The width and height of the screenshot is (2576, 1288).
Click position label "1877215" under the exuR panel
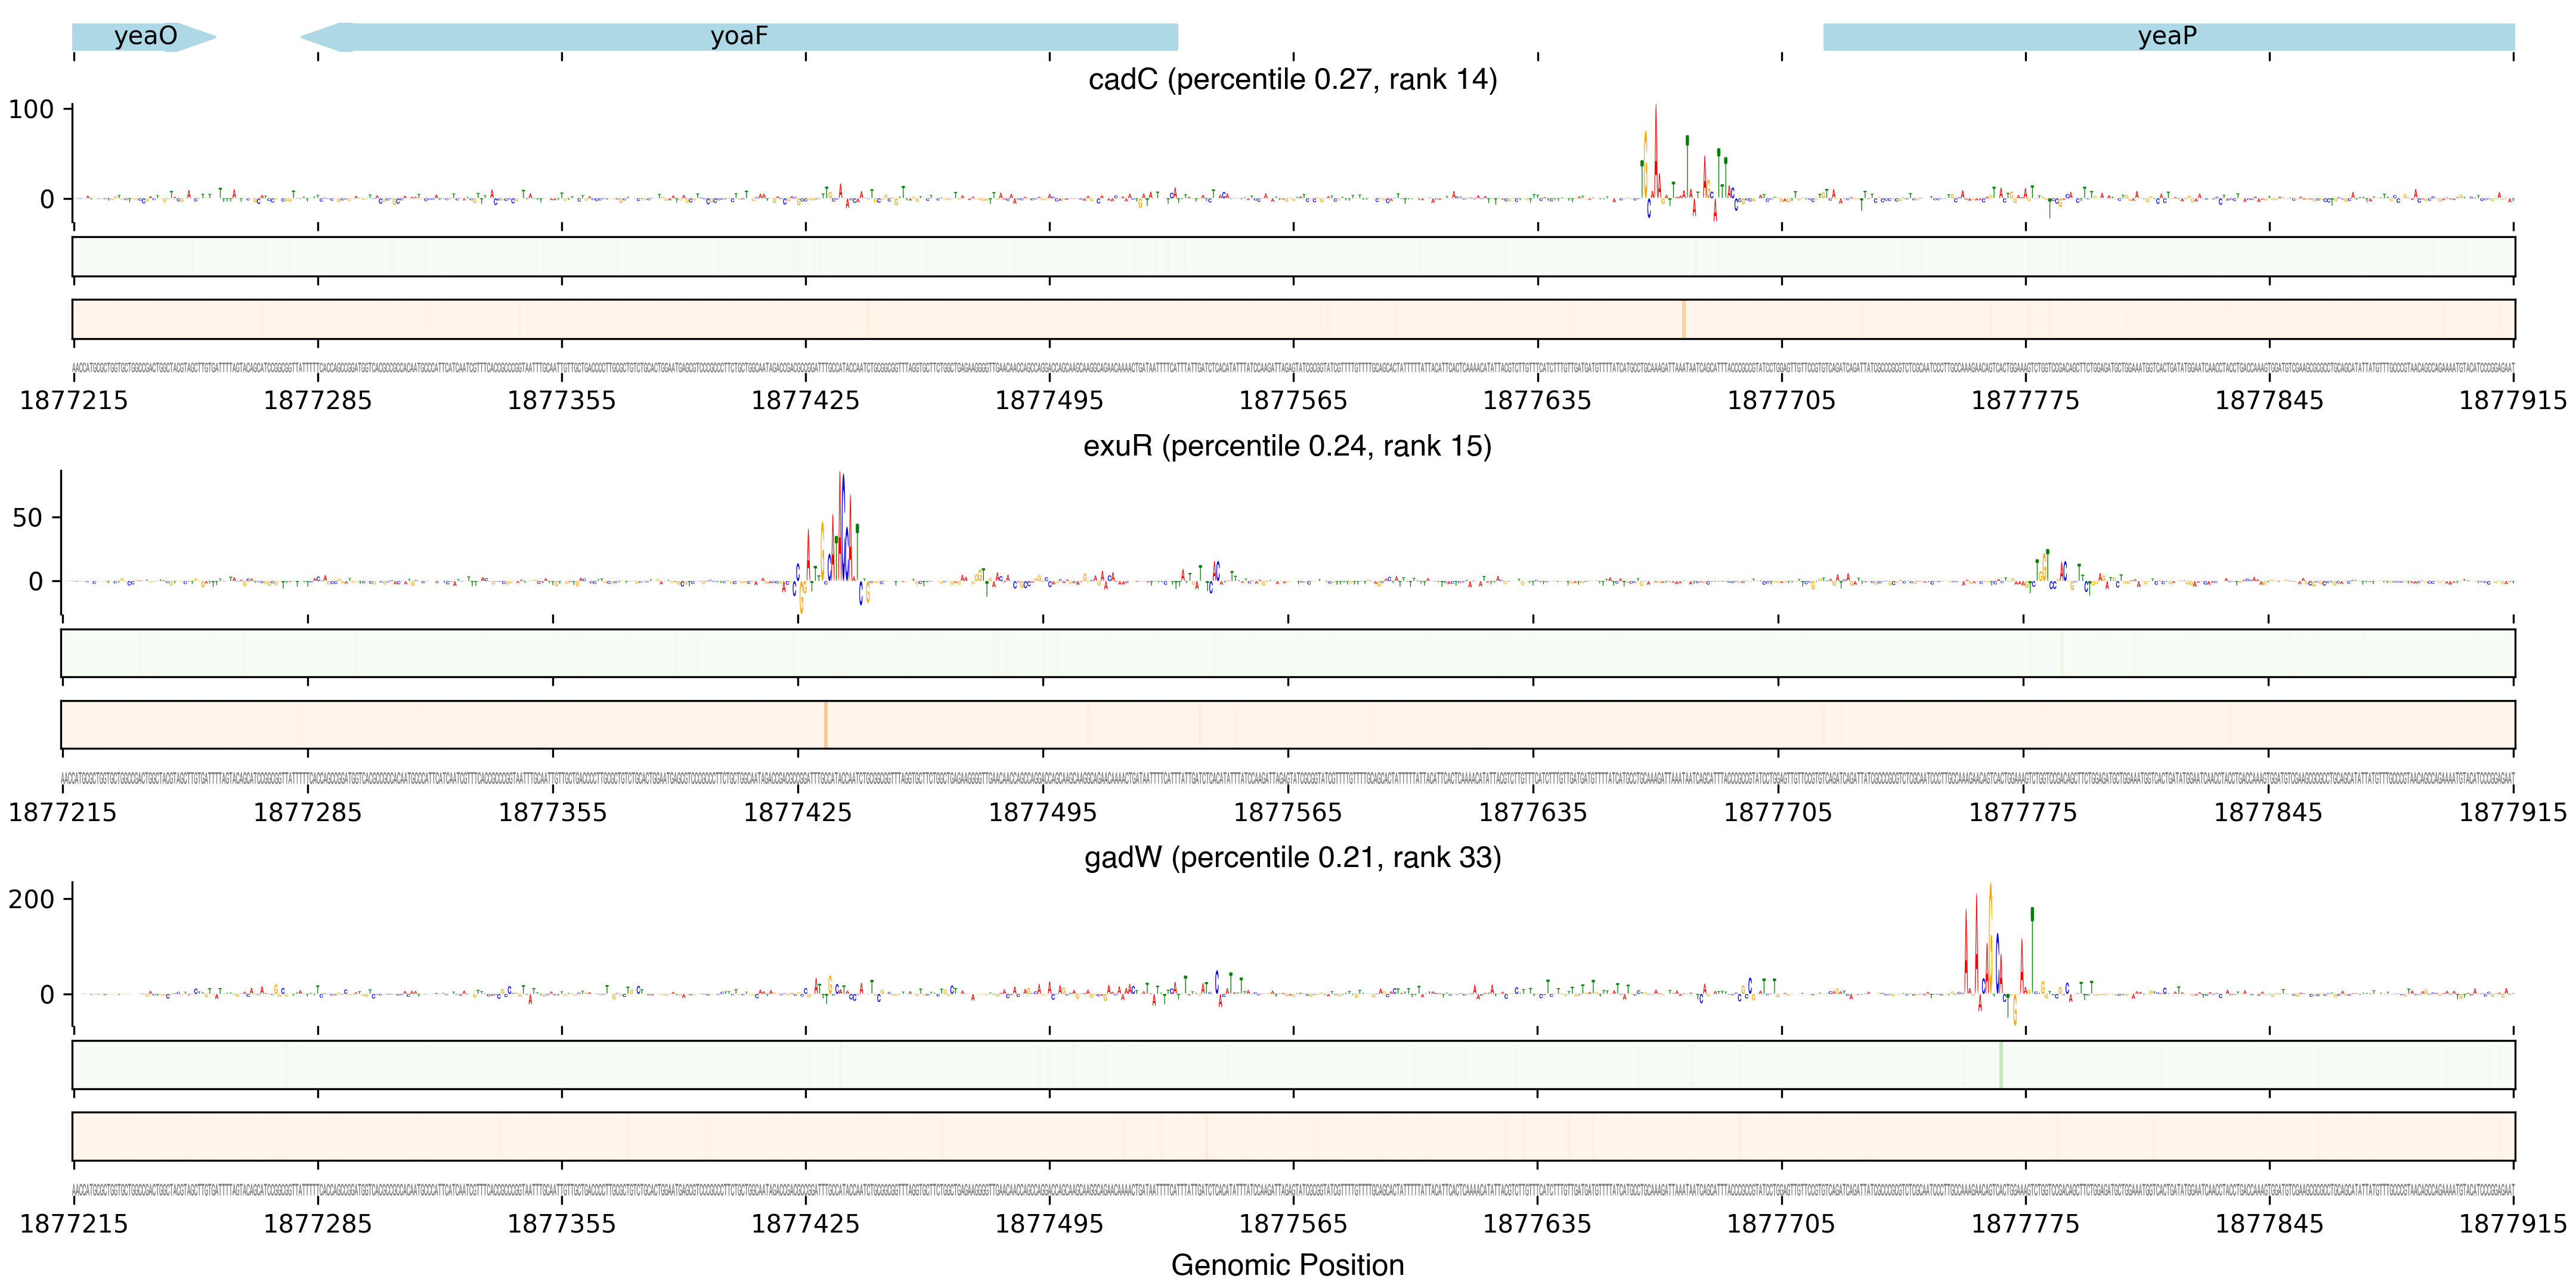pos(63,813)
